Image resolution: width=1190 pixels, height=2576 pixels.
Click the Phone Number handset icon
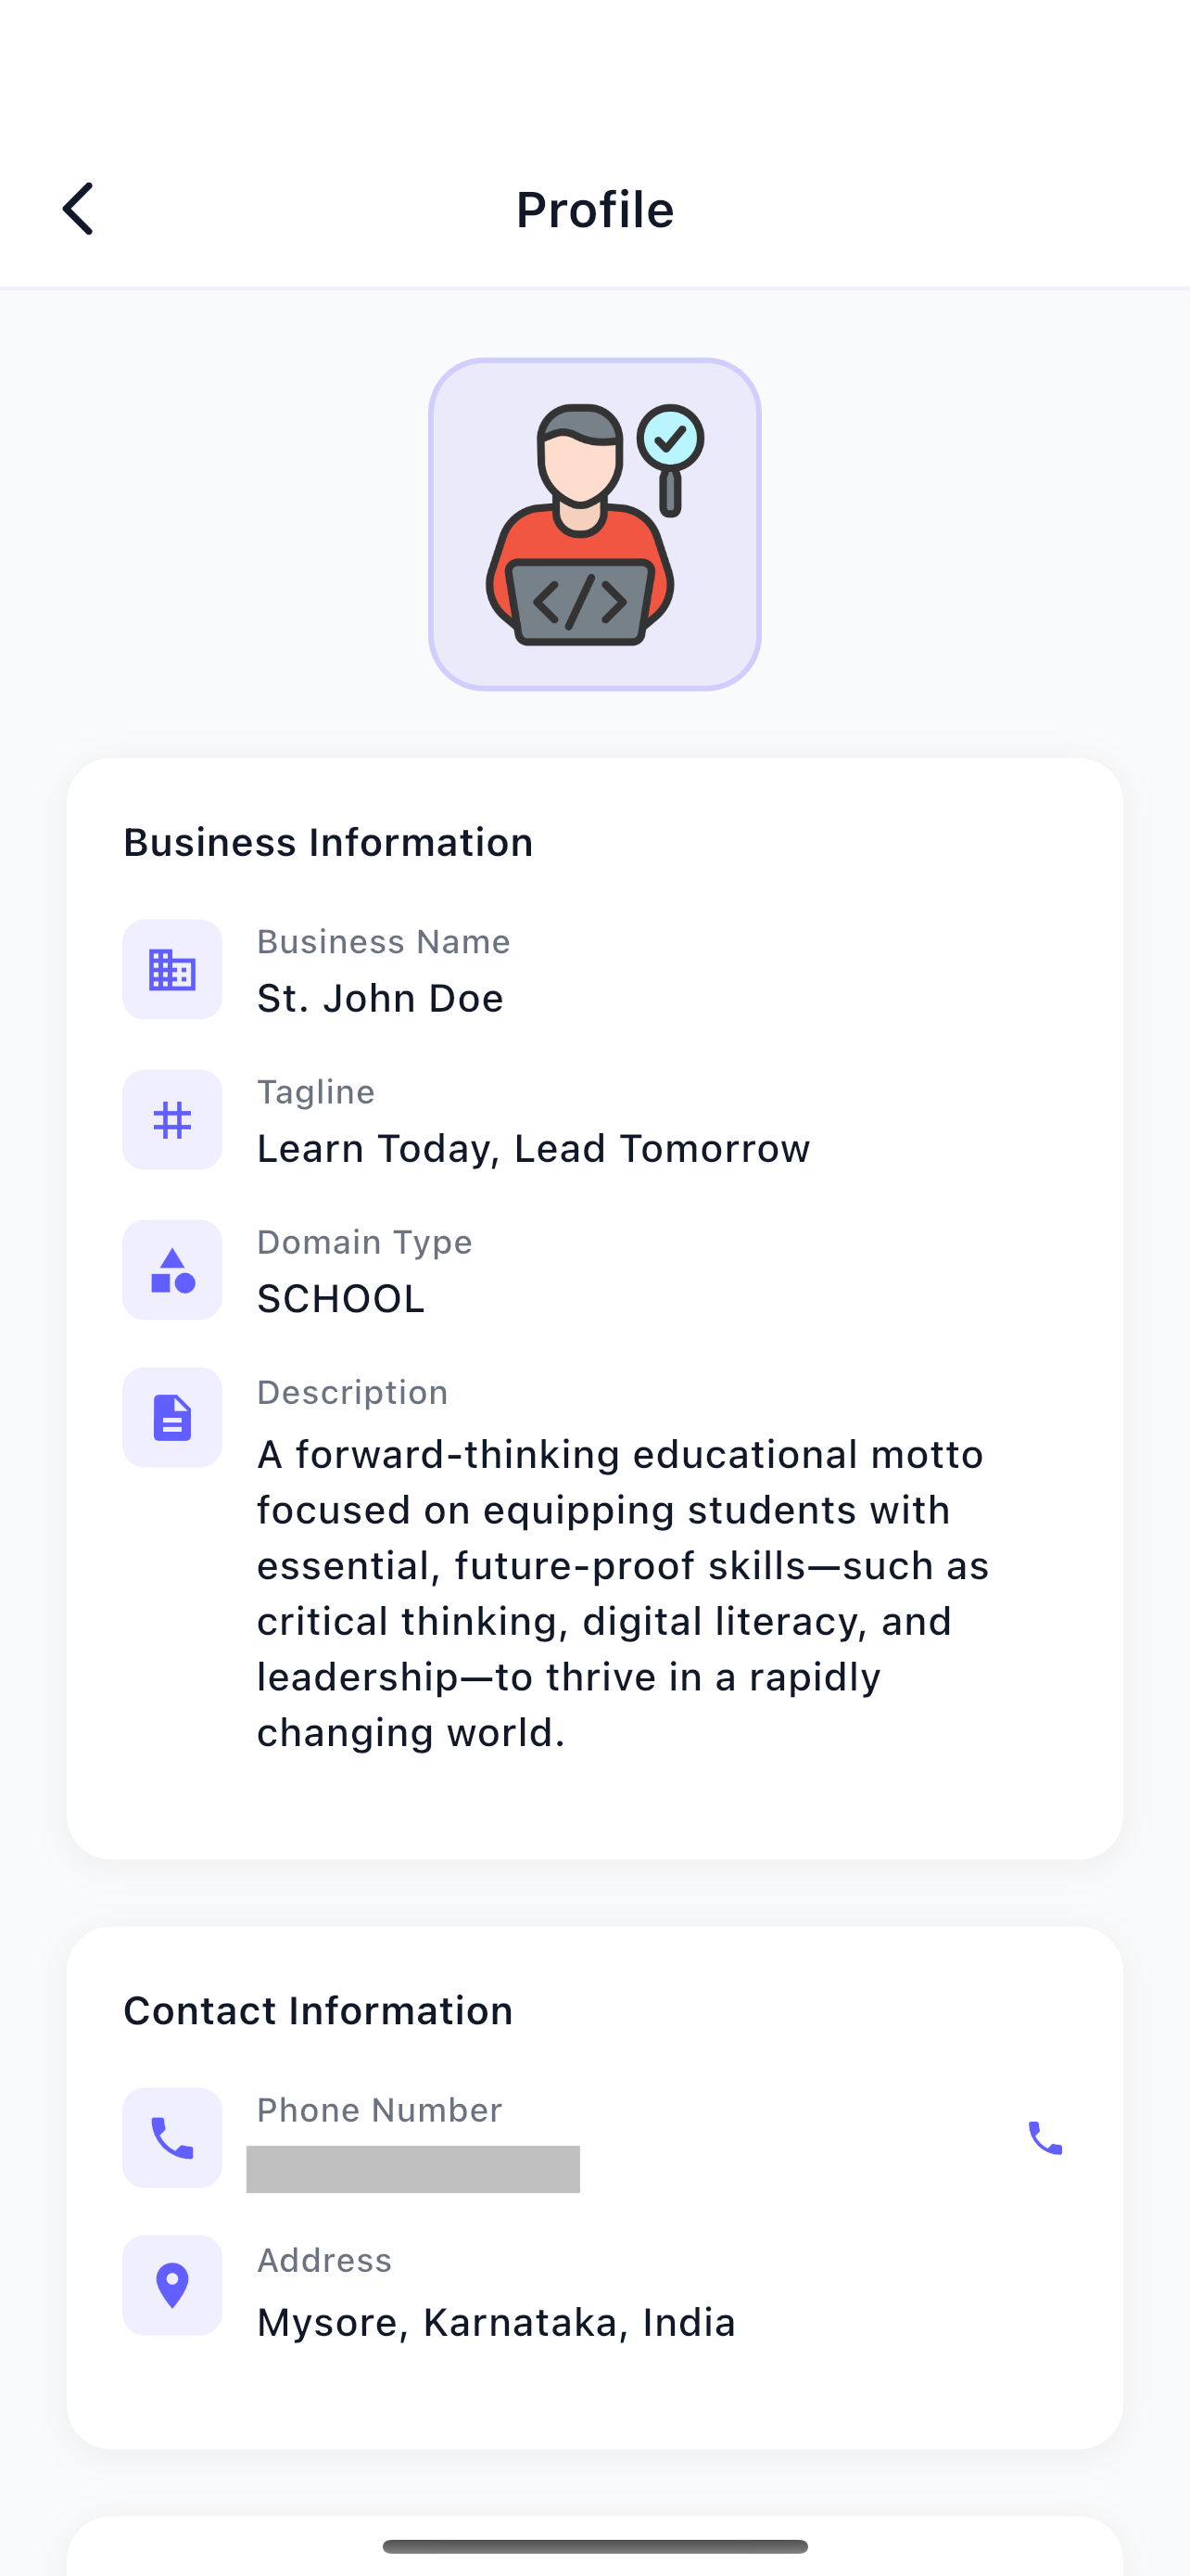tap(171, 2137)
